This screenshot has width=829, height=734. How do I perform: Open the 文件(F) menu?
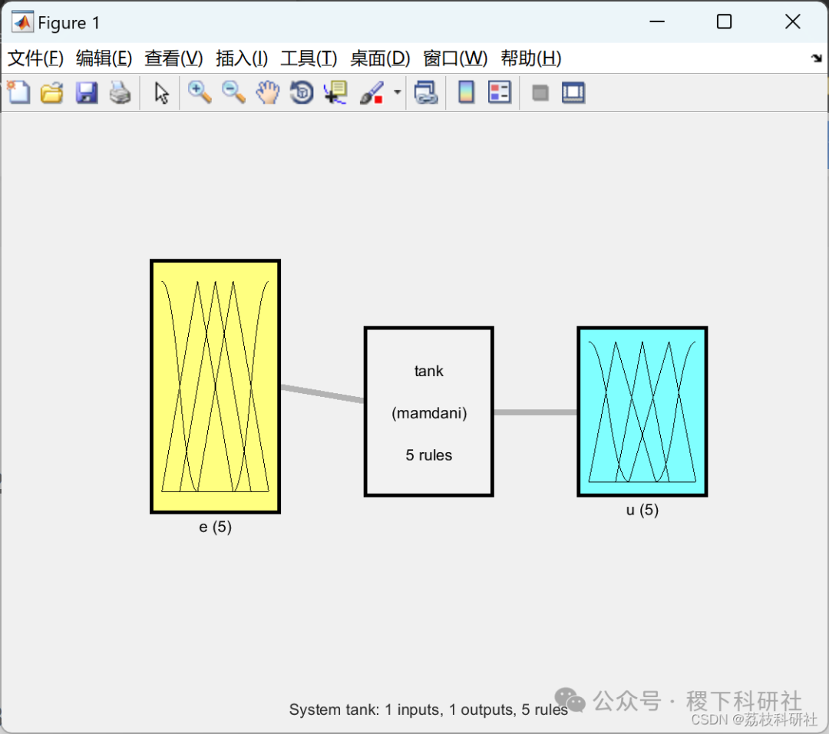[35, 58]
